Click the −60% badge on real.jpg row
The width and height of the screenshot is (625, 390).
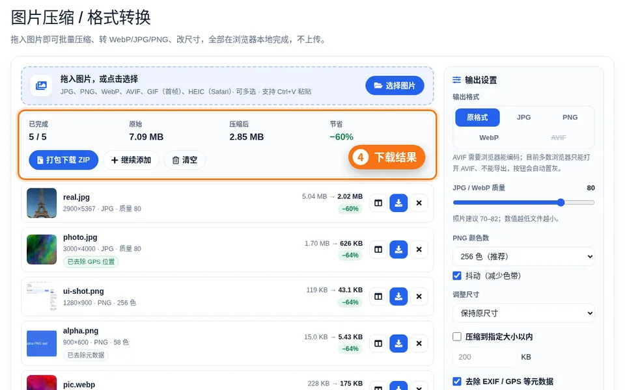click(x=350, y=209)
